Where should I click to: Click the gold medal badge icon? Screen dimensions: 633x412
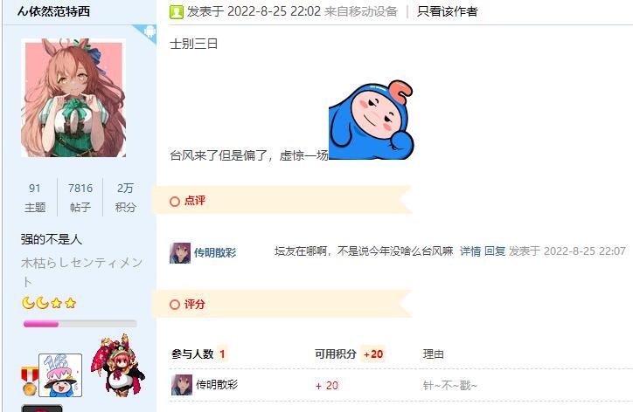[x=30, y=381]
